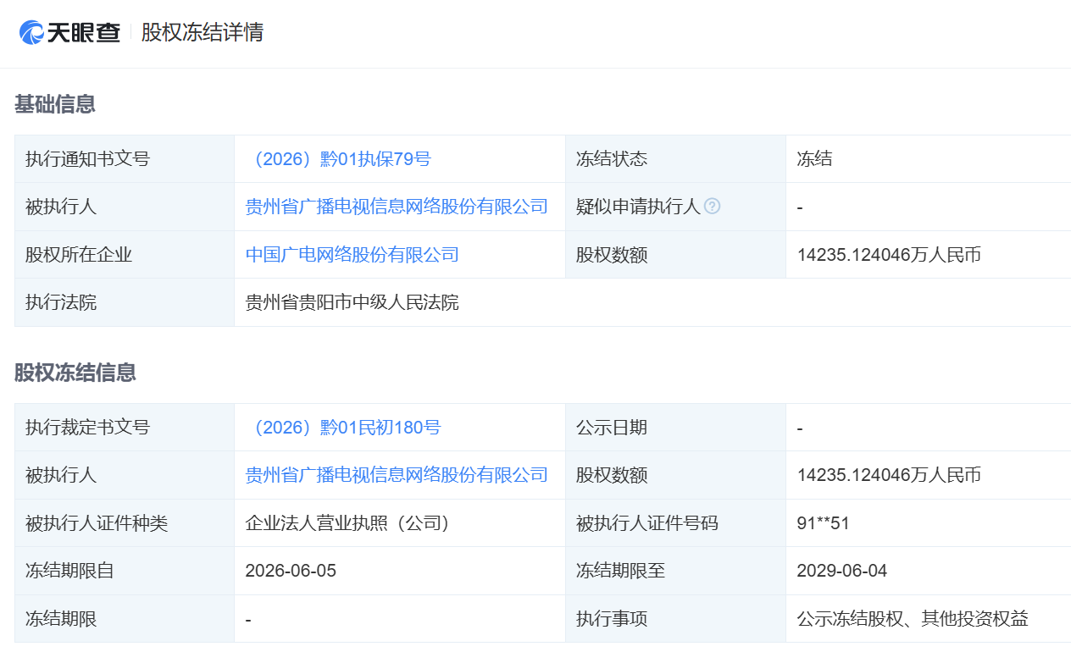Click the 被执行人证件号码 label cell
Screen dimensions: 1071x652
(x=675, y=523)
